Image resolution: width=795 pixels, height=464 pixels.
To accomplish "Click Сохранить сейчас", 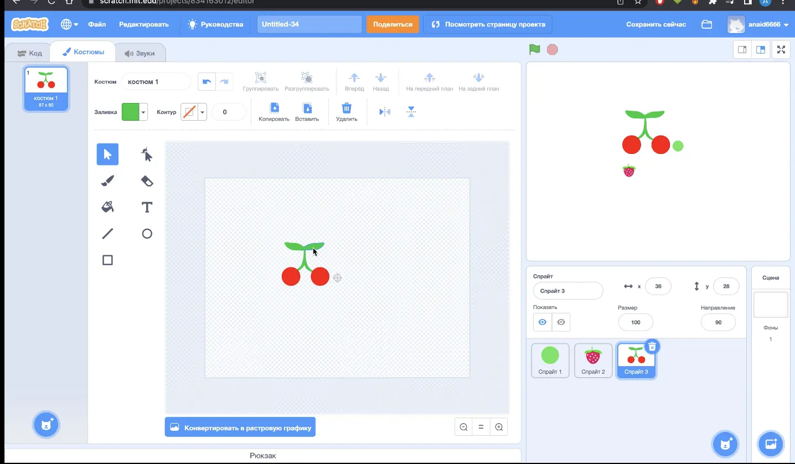I will pos(656,24).
